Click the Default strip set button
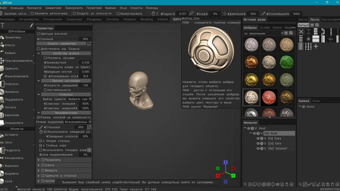Viewport: 340px width, 191px height. coord(303,25)
